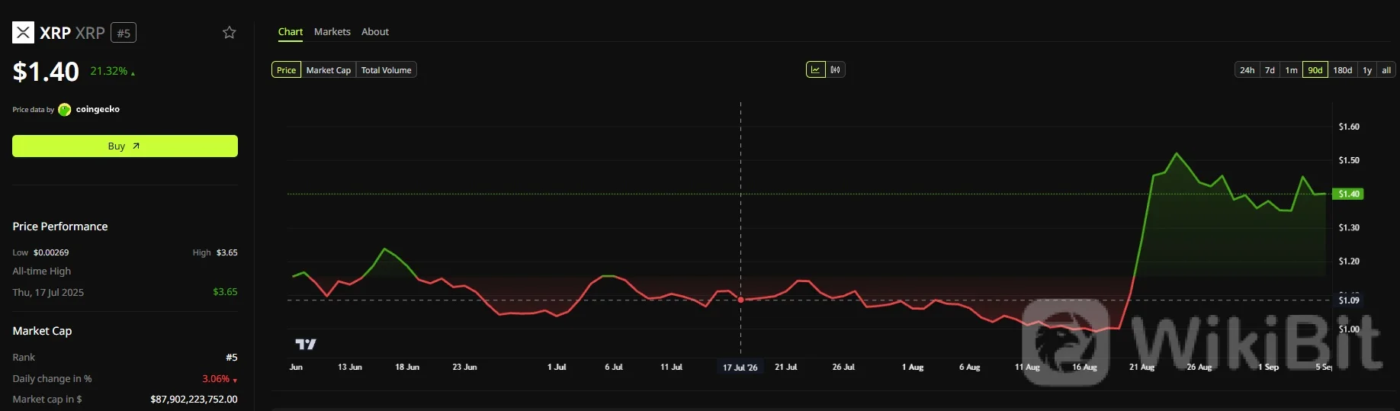Screen dimensions: 1400x411
Task: Set chart range to 90d
Action: [x=1315, y=69]
